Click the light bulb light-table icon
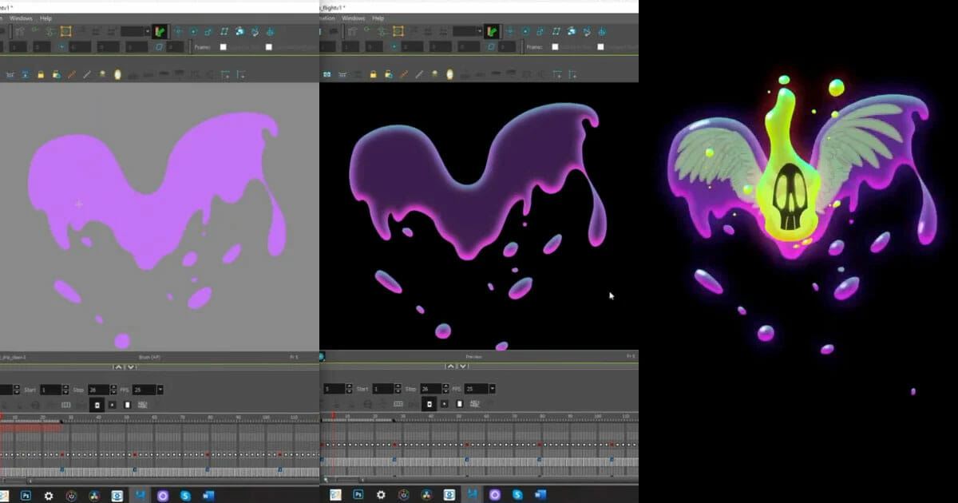 coord(117,74)
